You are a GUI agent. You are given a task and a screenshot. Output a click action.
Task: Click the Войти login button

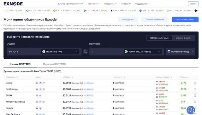click(193, 4)
